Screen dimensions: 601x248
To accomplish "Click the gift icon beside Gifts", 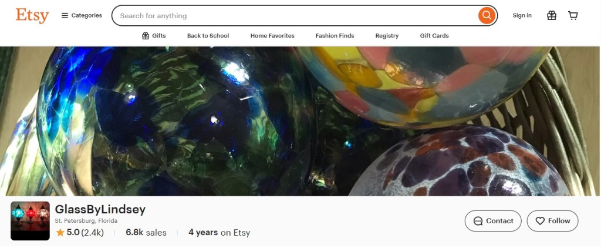I will 146,36.
